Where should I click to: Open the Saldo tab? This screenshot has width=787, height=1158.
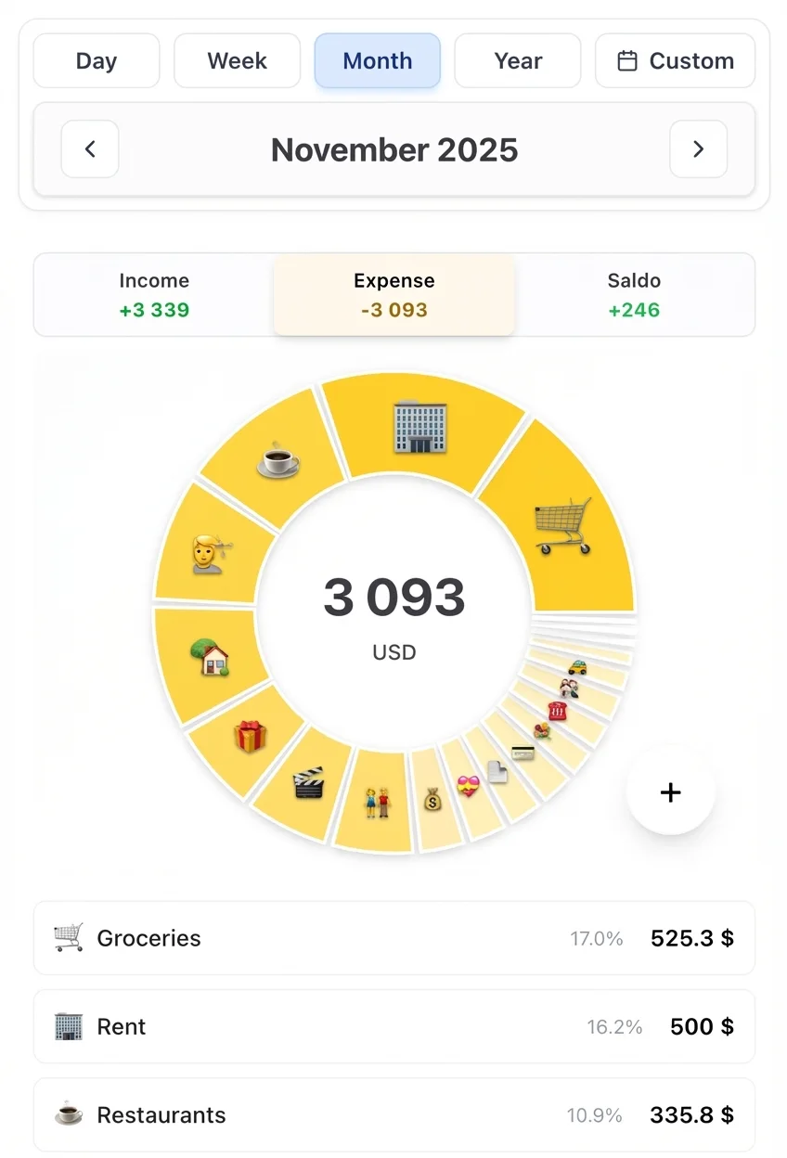[634, 294]
